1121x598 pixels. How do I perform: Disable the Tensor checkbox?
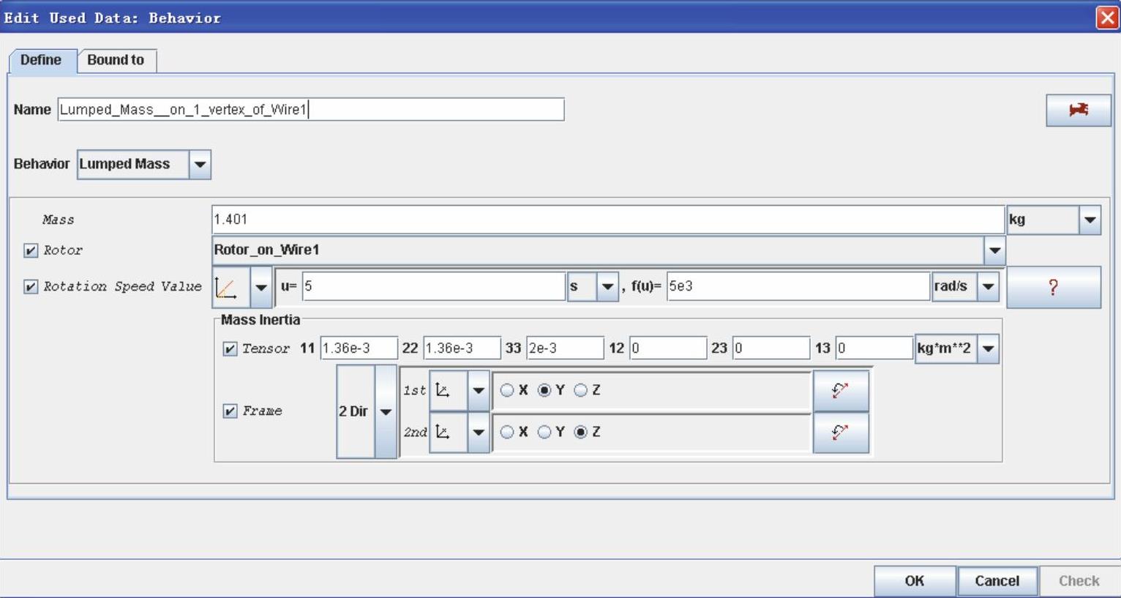pos(230,348)
